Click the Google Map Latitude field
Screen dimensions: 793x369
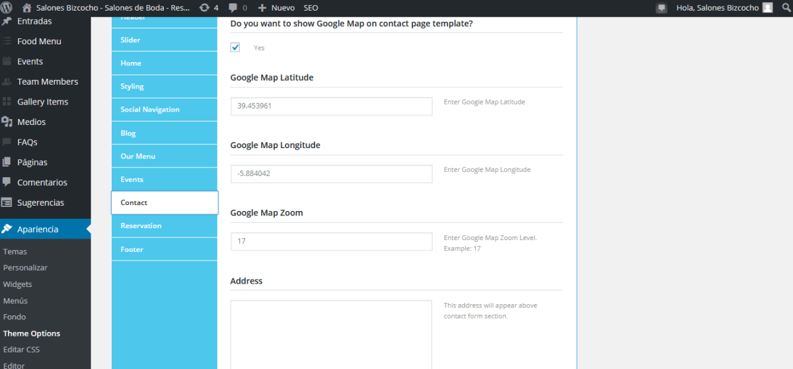[x=332, y=106]
